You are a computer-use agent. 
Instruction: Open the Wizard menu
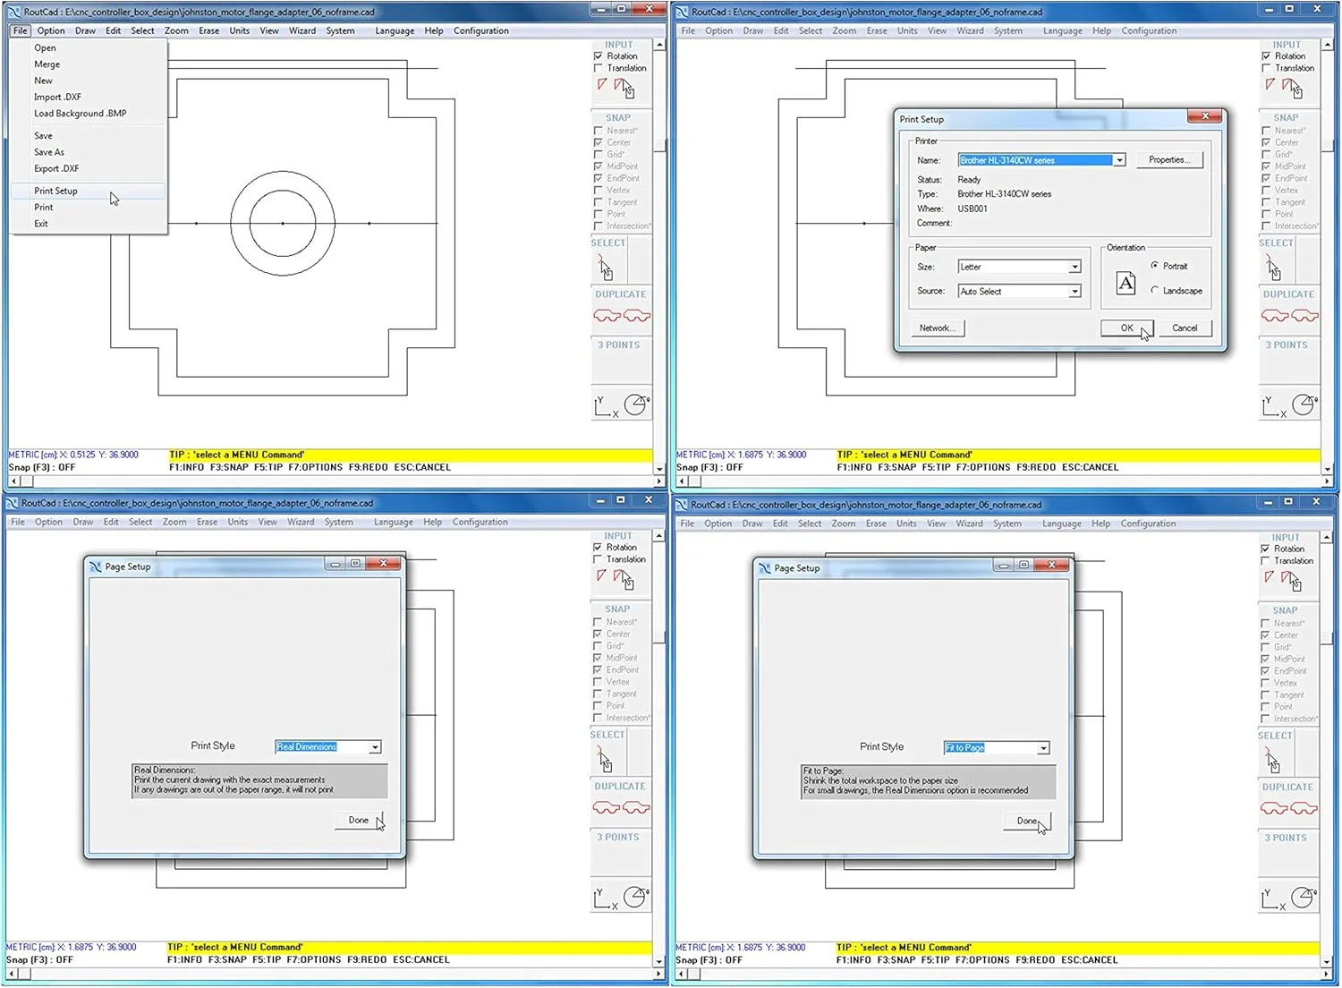click(x=302, y=30)
